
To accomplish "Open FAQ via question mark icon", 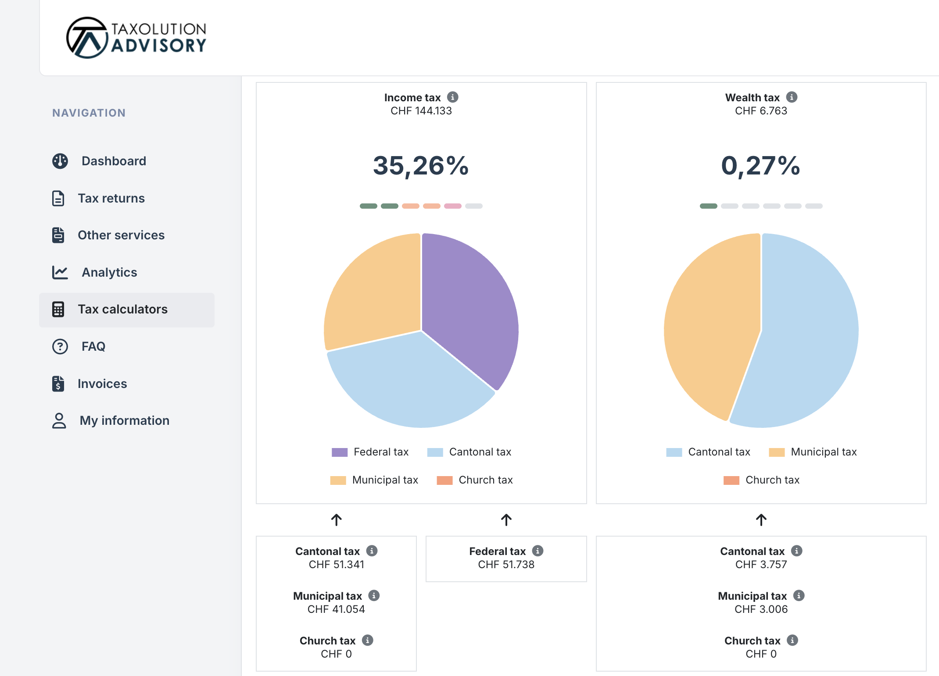I will 59,346.
